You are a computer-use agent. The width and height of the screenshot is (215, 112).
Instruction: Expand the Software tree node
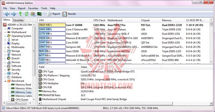[x=5, y=66]
